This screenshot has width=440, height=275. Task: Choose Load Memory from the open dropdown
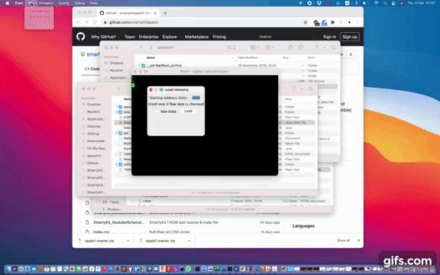(39, 11)
